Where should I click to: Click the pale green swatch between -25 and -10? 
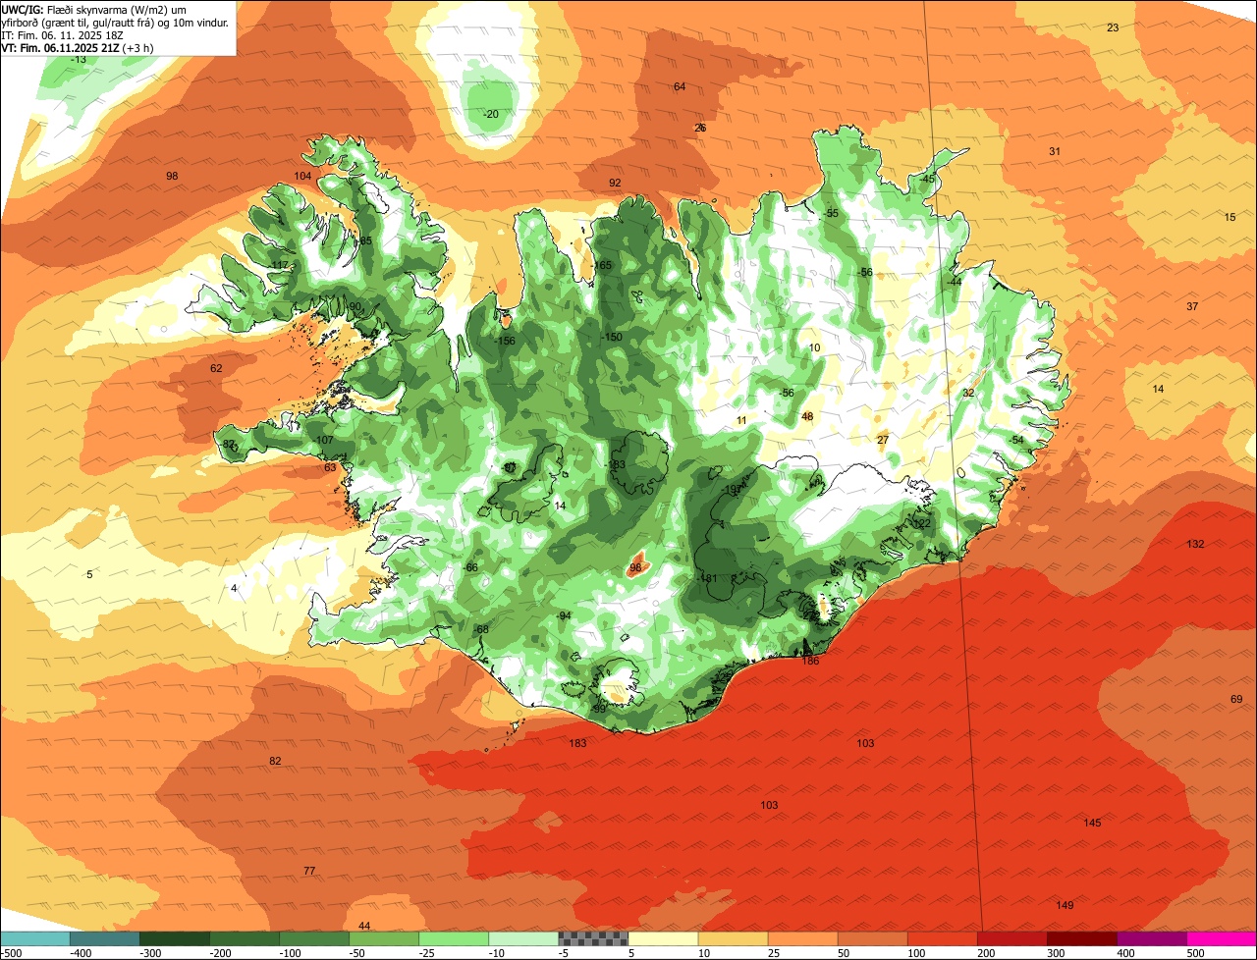tap(453, 938)
